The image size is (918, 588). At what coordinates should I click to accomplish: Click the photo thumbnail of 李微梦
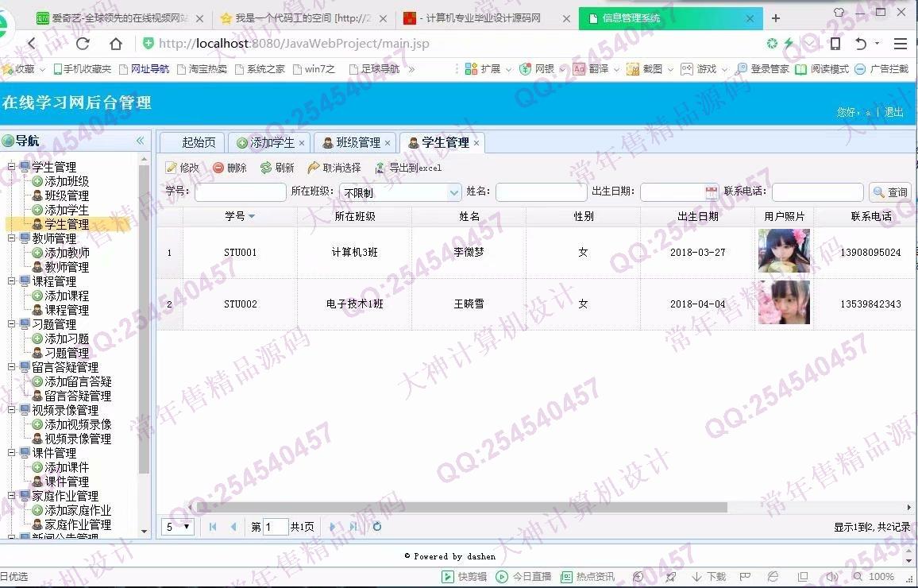pyautogui.click(x=784, y=252)
